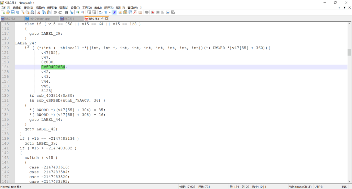Run macro multiple times
The height and width of the screenshot is (189, 352).
(x=168, y=12)
